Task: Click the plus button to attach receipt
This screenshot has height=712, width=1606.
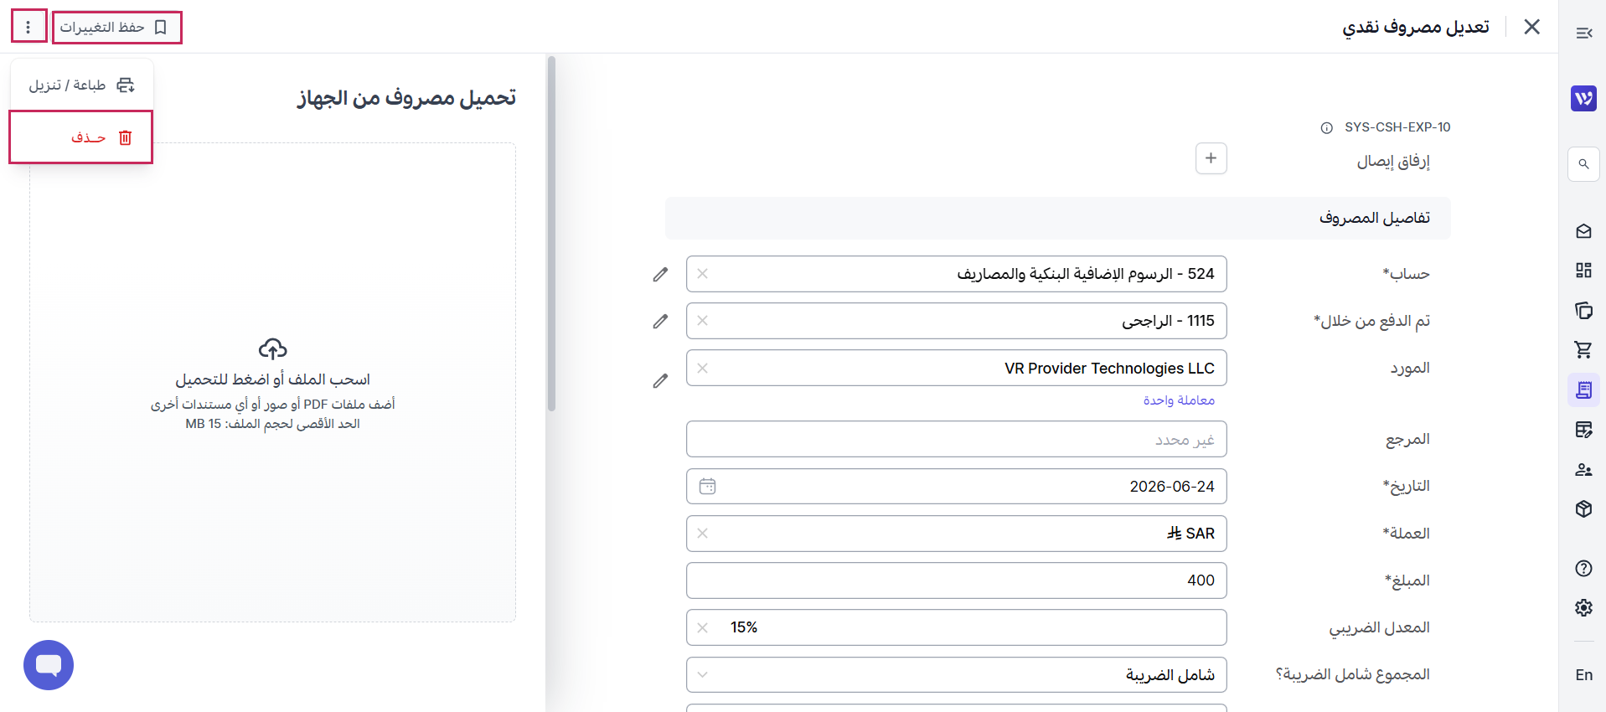Action: click(x=1211, y=158)
